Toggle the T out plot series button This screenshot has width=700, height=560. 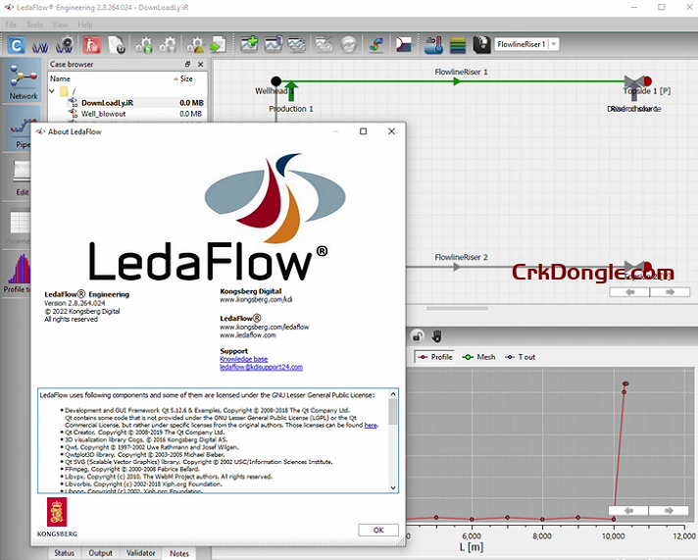coord(520,357)
